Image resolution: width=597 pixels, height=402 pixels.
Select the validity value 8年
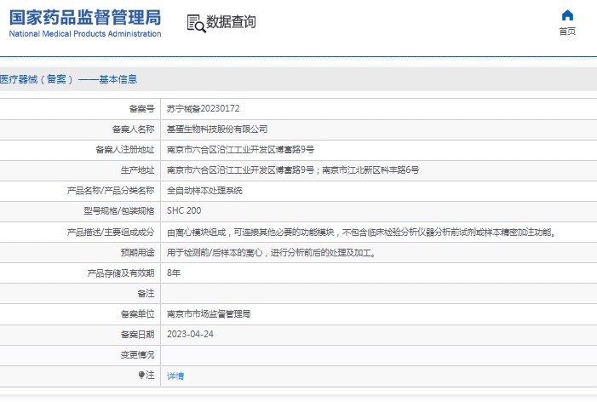[x=174, y=273]
